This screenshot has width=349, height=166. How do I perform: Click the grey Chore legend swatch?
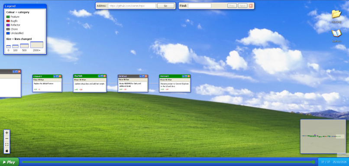coord(8,29)
